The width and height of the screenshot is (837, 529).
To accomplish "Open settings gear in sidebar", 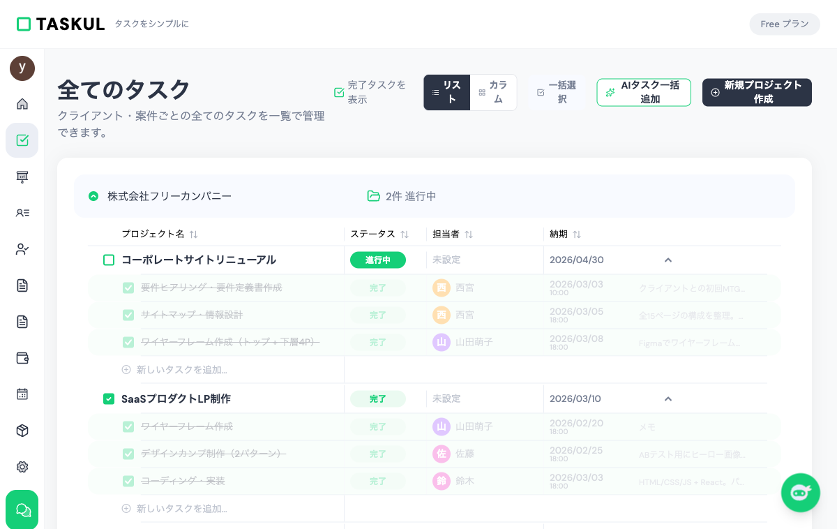I will [x=22, y=467].
